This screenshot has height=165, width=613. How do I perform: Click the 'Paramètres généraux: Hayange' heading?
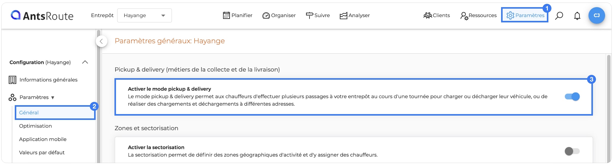click(x=170, y=41)
